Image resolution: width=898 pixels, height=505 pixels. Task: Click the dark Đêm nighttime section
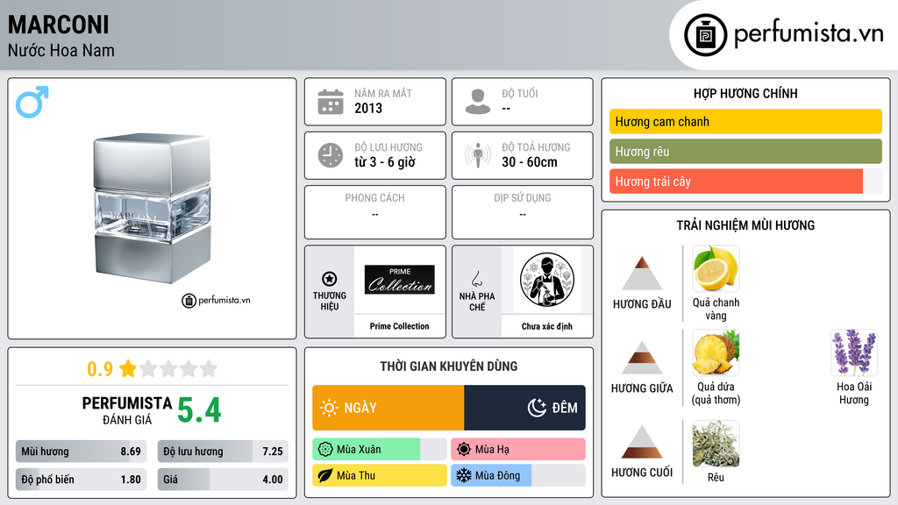(x=524, y=408)
